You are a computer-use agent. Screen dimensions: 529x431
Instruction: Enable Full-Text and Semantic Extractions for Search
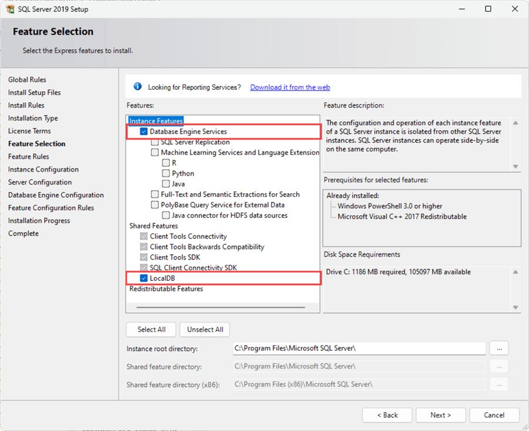pyautogui.click(x=155, y=194)
